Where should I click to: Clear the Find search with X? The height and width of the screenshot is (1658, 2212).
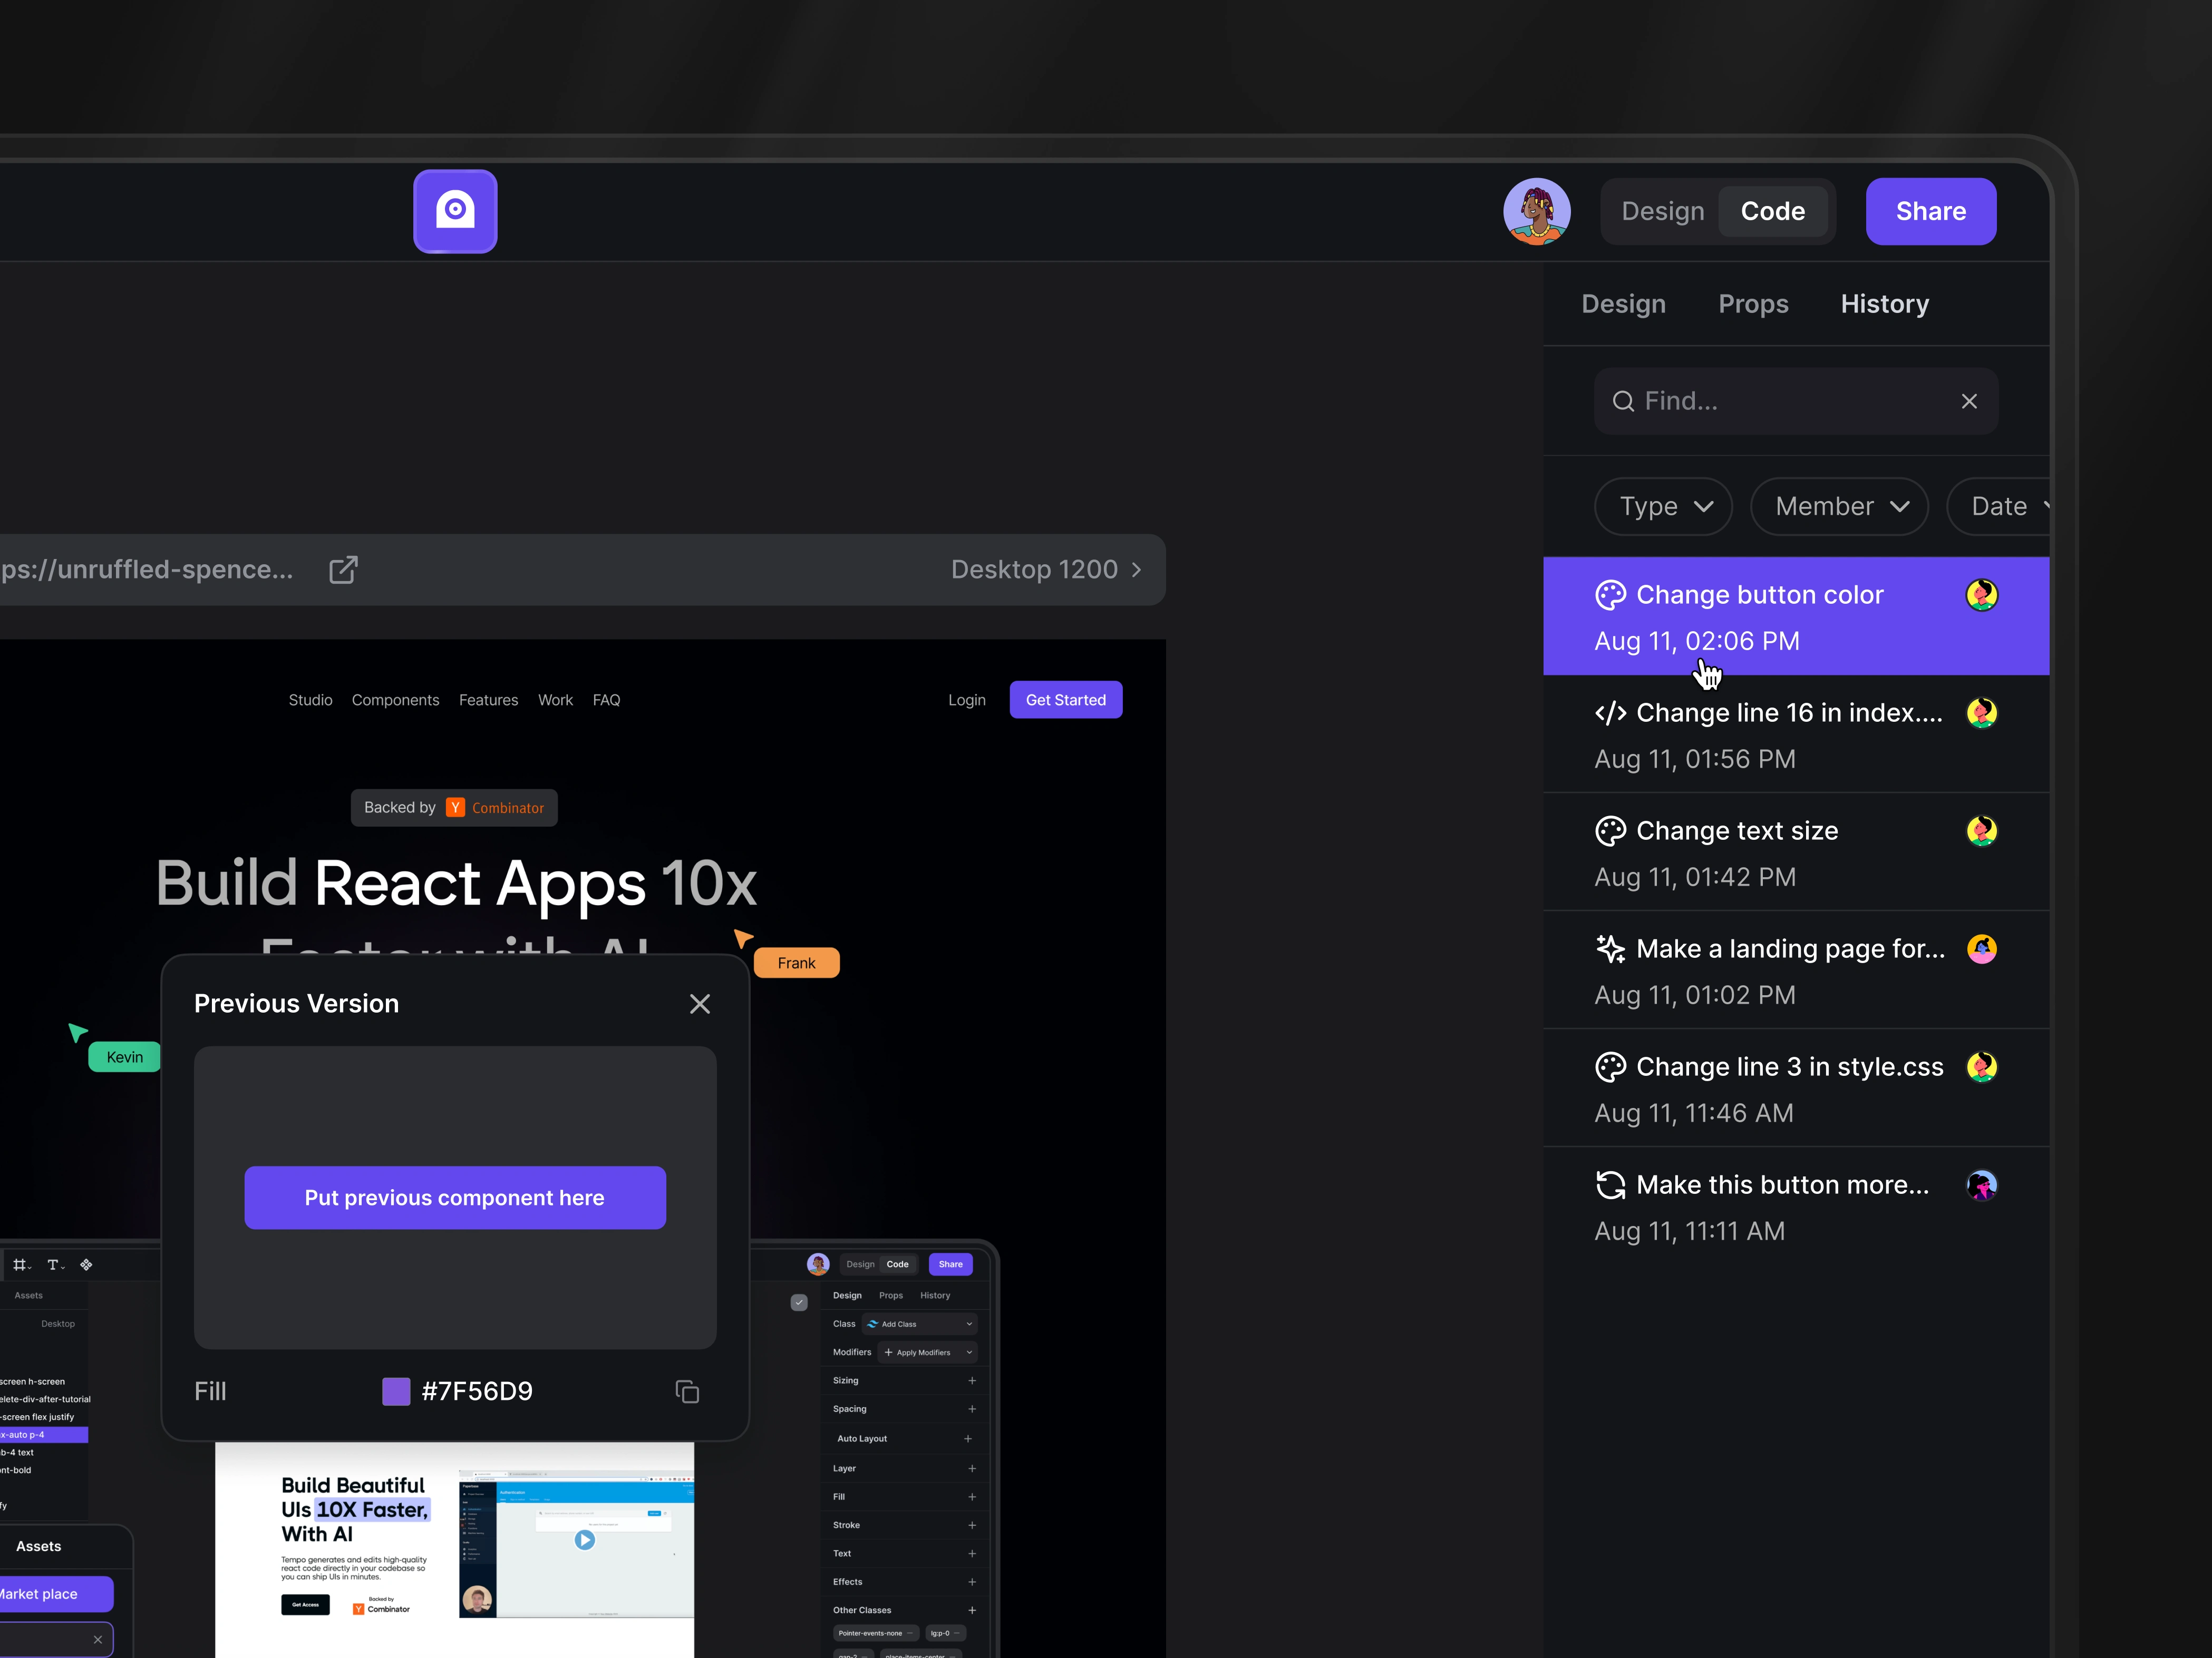(x=1968, y=401)
